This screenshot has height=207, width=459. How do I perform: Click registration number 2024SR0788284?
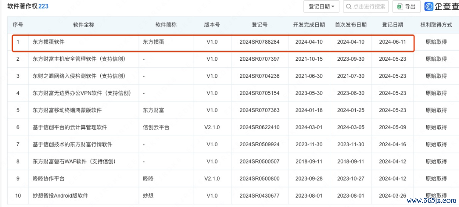point(259,42)
